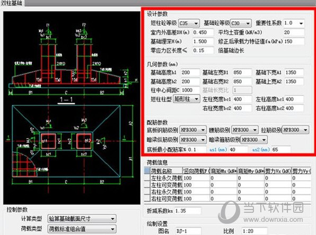Open the 底板钢筋级别 HPB300 dropdown
This screenshot has height=235, width=316.
pos(193,130)
